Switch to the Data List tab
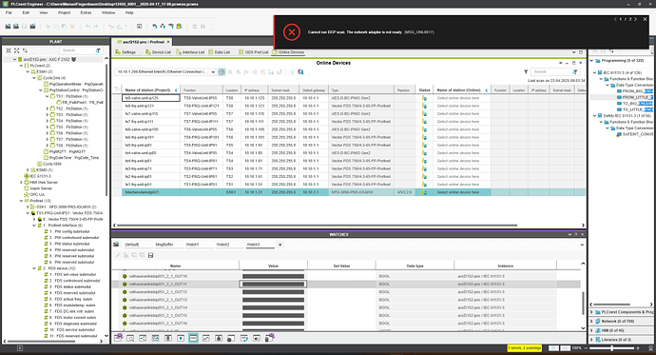The image size is (656, 355). click(x=220, y=52)
